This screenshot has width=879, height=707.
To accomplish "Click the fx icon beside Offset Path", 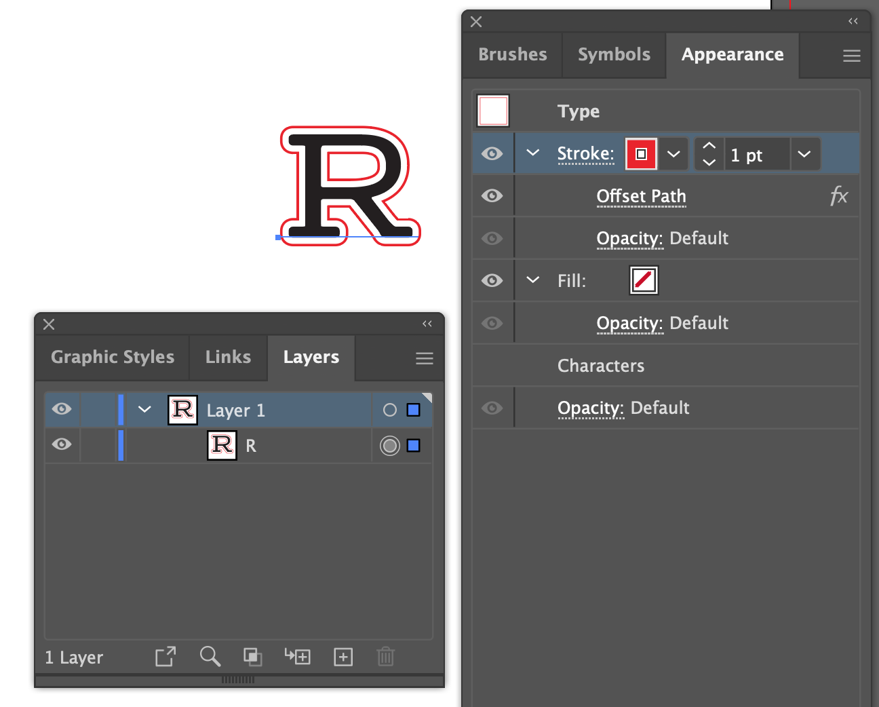I will tap(839, 196).
